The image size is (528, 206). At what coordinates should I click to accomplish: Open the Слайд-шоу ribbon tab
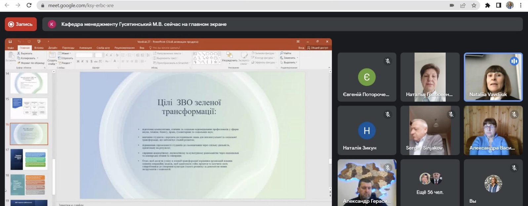point(103,48)
